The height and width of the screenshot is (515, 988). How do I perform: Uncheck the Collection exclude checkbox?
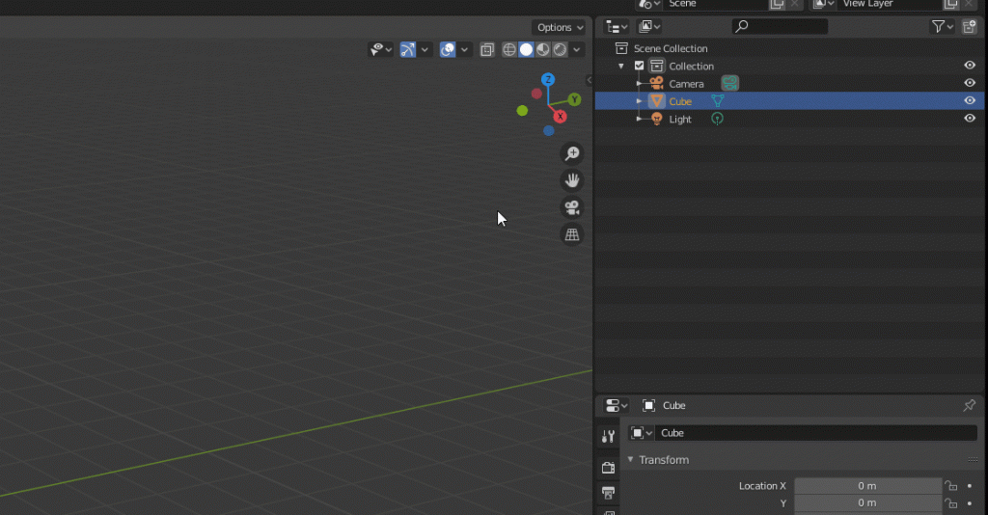(639, 66)
